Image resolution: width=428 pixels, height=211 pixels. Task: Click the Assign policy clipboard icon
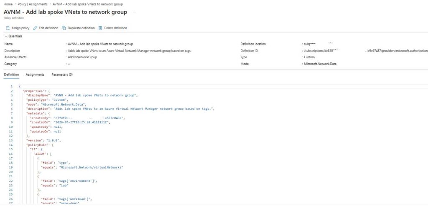(8, 28)
